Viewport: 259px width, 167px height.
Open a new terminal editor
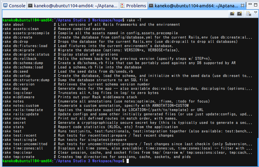[x=239, y=14]
